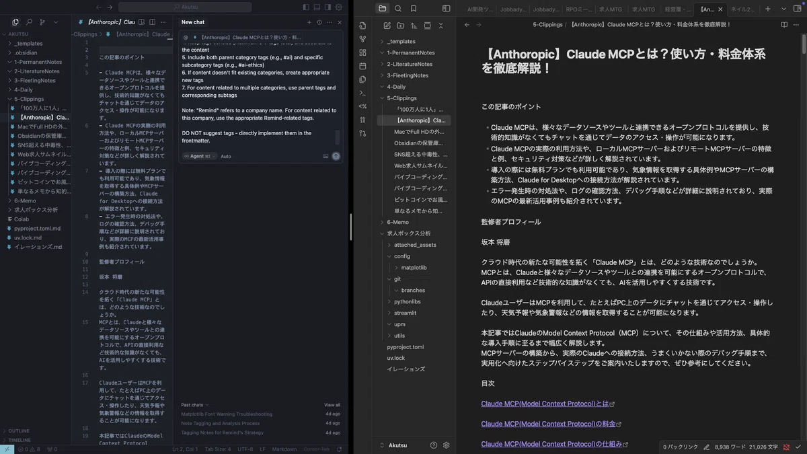Open Obsidian settings gear beside Akutsu vault
807x454 pixels.
[446, 445]
